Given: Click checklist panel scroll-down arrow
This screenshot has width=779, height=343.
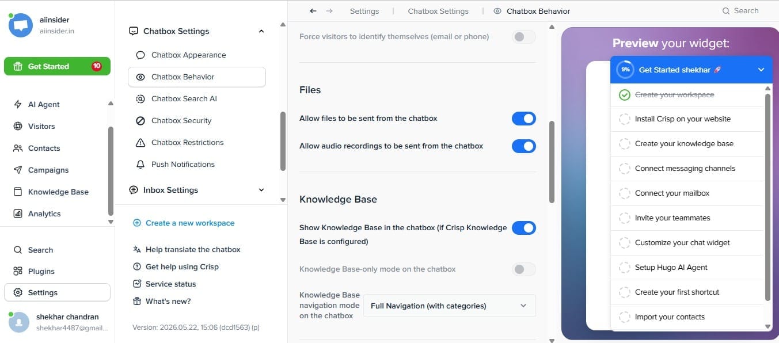Looking at the screenshot, I should pos(767,326).
